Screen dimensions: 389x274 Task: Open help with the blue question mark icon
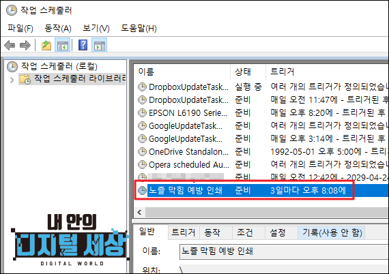pyautogui.click(x=83, y=45)
